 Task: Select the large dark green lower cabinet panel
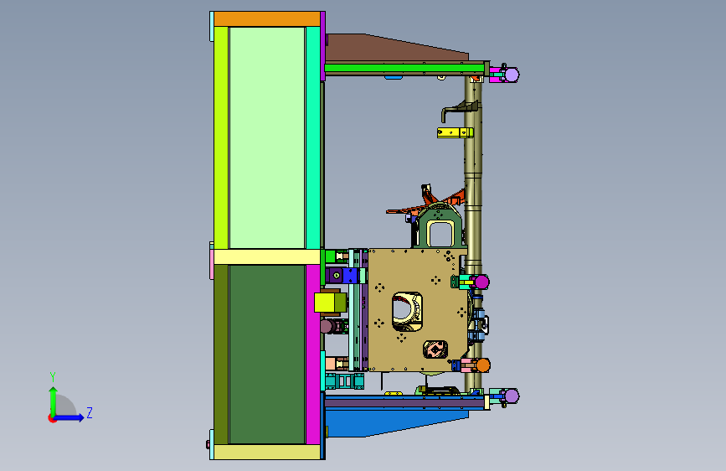[267, 355]
